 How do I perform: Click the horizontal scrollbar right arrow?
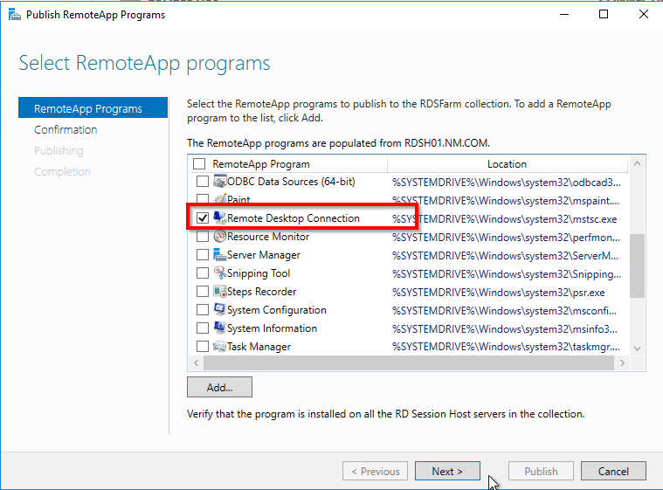(622, 362)
